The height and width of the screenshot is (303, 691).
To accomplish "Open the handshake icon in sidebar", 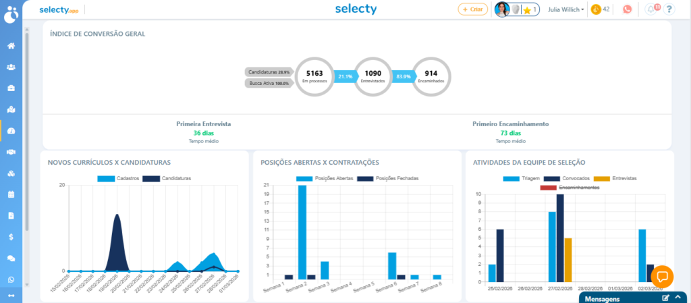I will (x=11, y=152).
